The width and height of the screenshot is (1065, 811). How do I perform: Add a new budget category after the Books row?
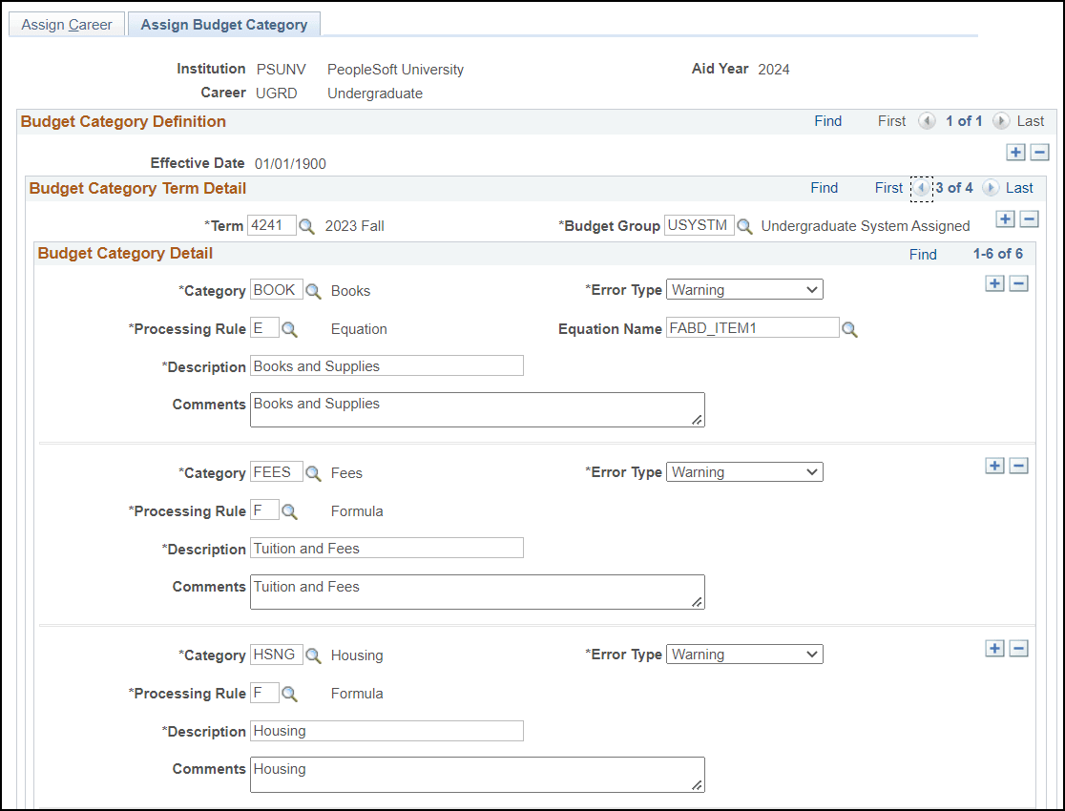[994, 283]
